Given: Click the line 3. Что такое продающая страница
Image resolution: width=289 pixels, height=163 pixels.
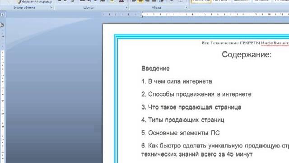Looking at the screenshot, I should click(191, 107).
